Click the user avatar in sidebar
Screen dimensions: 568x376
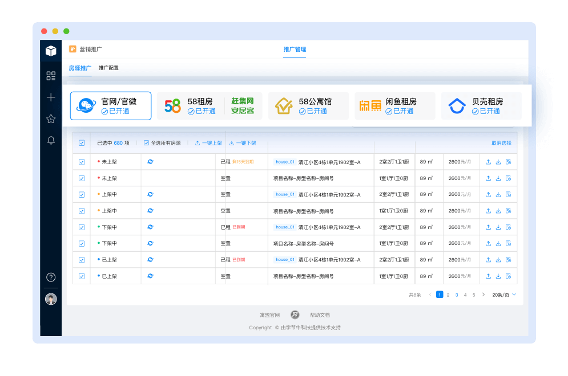[x=51, y=299]
